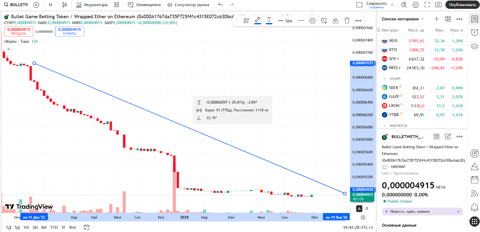
Task: Delete the selected trend line with trash icon
Action: (347, 21)
